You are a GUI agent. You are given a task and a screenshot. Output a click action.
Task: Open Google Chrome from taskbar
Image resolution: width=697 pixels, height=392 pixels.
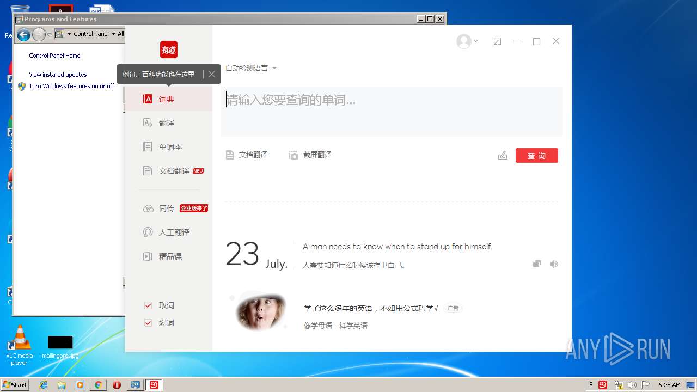[98, 385]
